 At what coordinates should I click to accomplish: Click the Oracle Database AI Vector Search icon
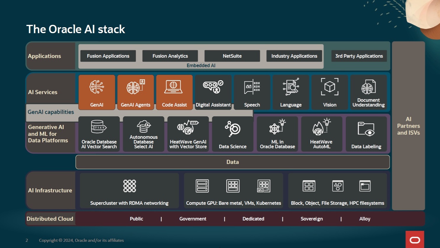(x=99, y=127)
